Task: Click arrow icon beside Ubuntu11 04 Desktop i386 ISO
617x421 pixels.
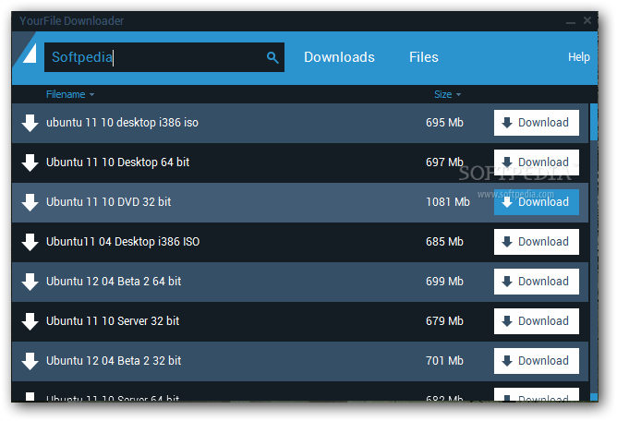Action: tap(30, 242)
